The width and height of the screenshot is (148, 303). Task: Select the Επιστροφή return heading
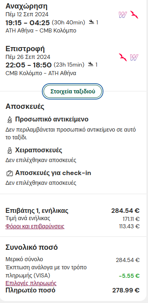coord(25,48)
